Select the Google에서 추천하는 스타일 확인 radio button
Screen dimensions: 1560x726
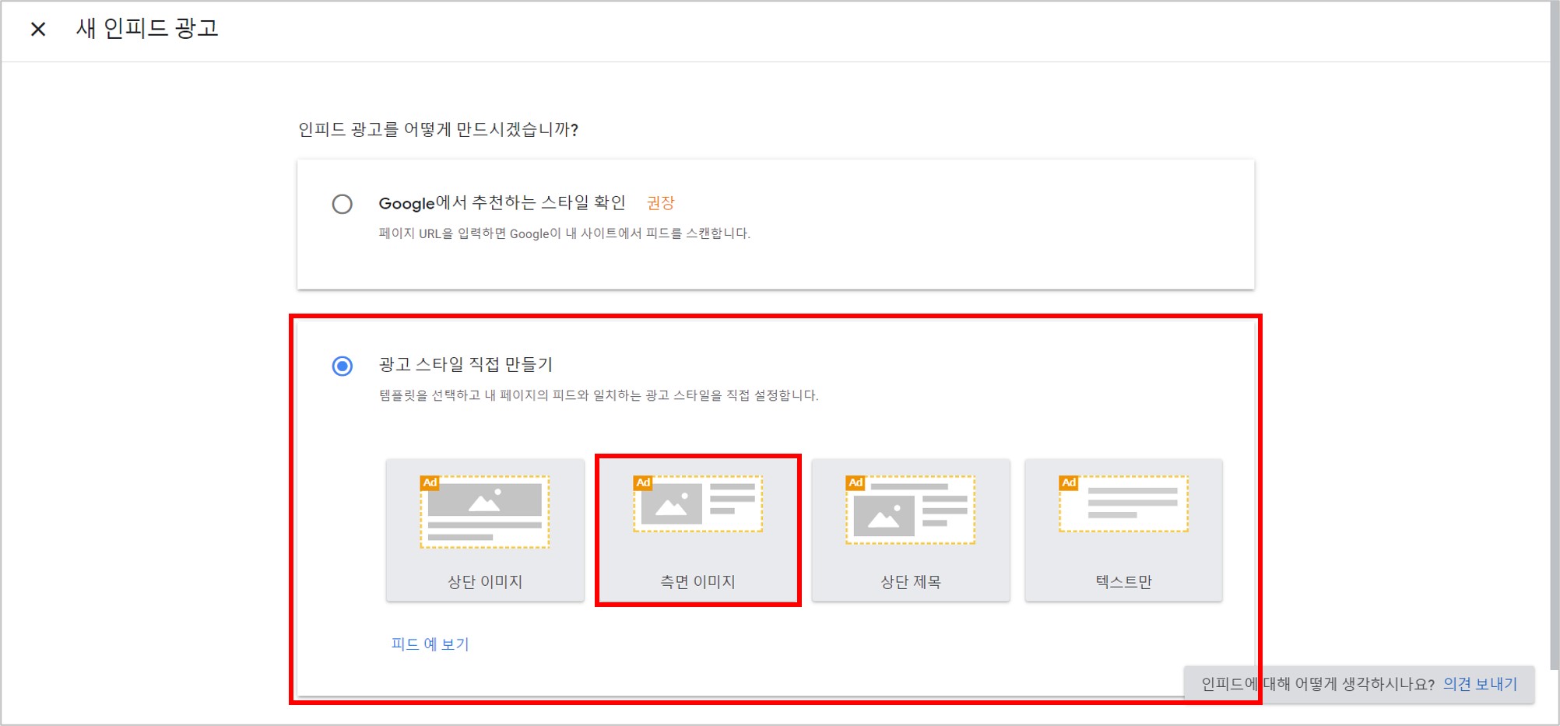tap(341, 204)
